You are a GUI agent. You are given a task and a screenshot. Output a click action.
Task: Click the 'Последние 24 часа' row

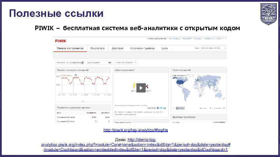(83, 117)
